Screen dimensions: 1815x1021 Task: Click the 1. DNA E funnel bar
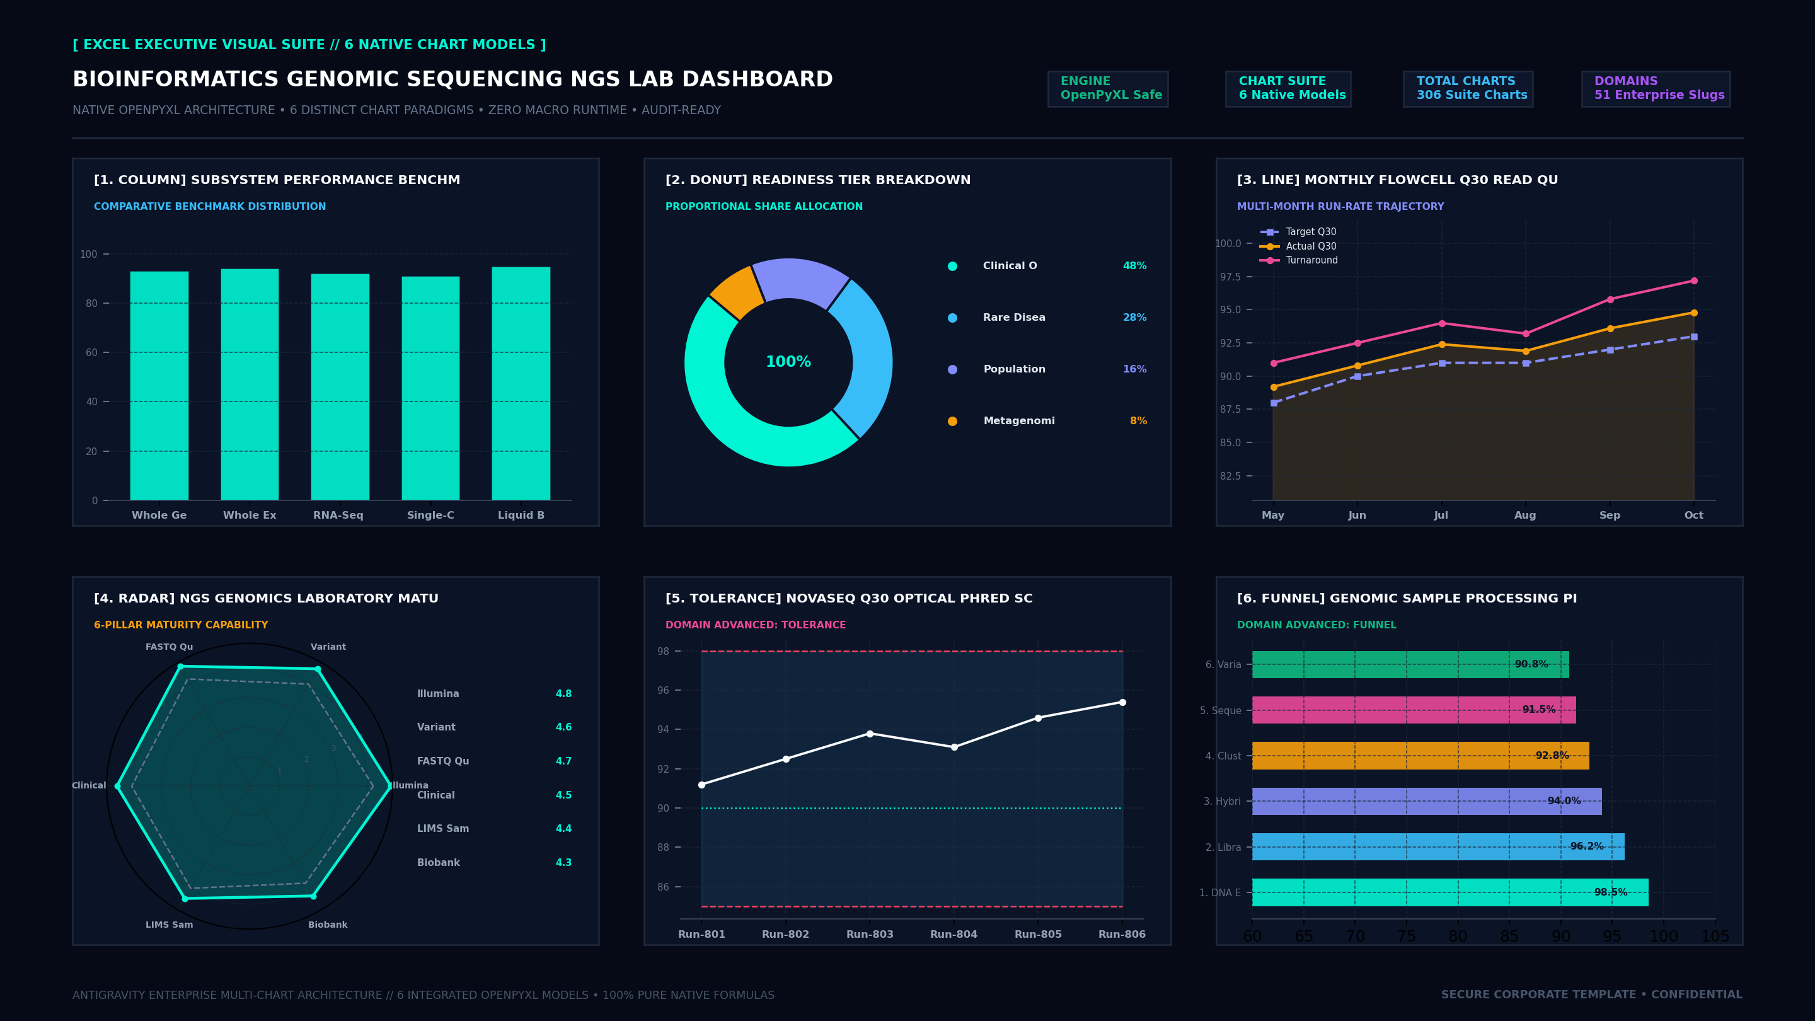click(x=1450, y=892)
